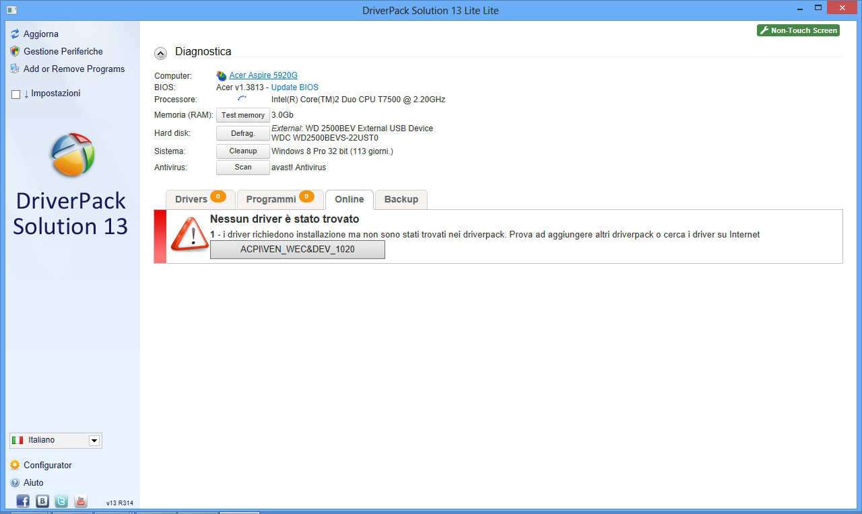Click the processor loading spinner
This screenshot has width=862, height=514.
click(x=242, y=99)
